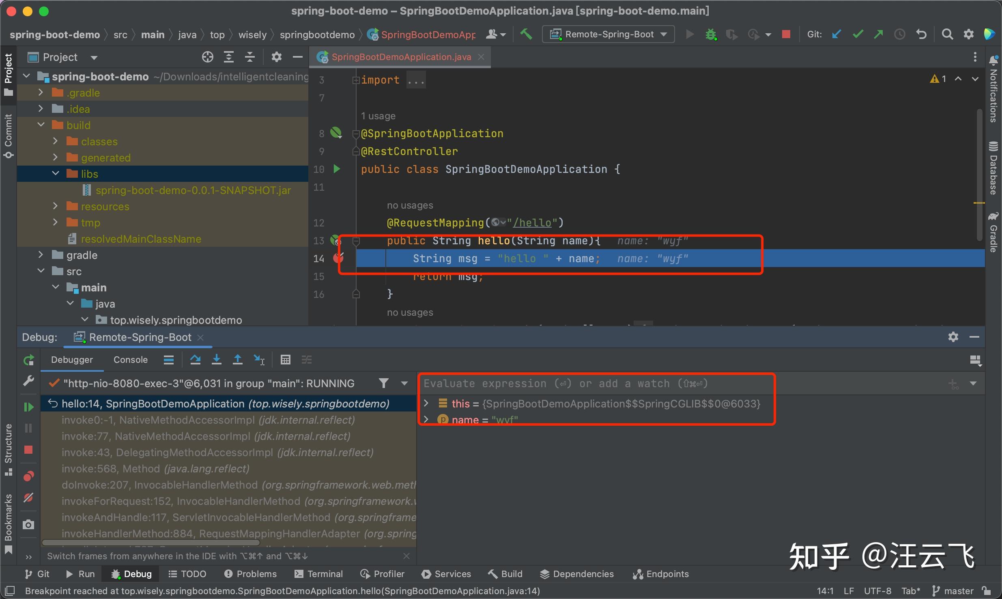Pause the program in the debugger
Viewport: 1002px width, 599px height.
pyautogui.click(x=28, y=427)
